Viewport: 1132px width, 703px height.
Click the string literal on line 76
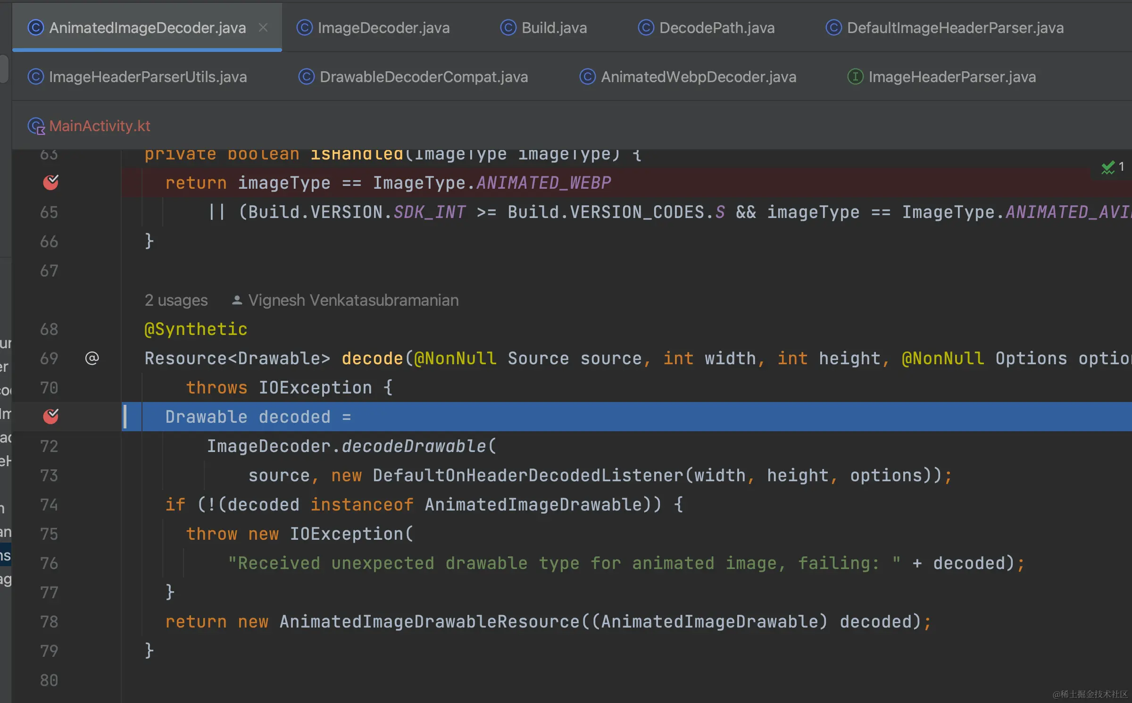tap(564, 563)
